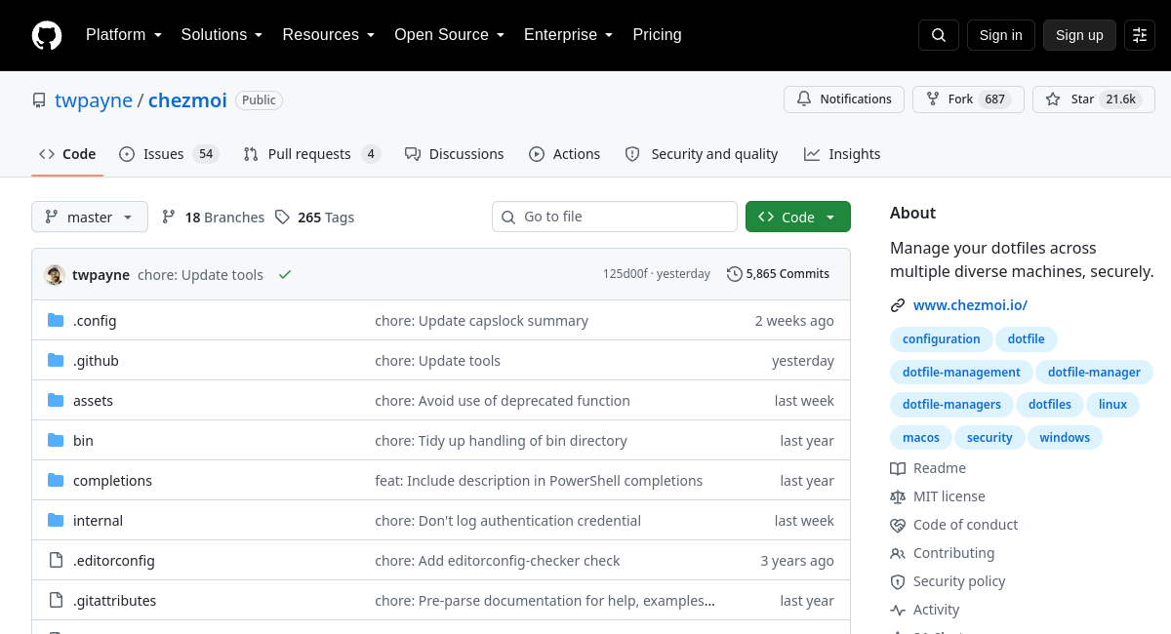Expand the green Code dropdown button
1171x634 pixels.
798,217
